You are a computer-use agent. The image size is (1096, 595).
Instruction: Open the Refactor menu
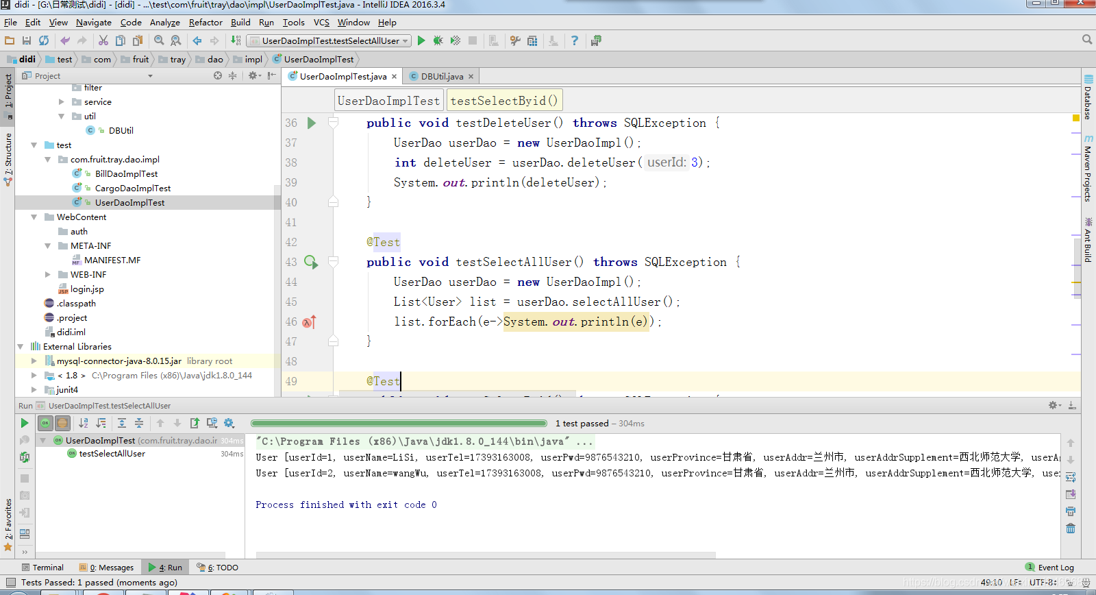click(206, 22)
